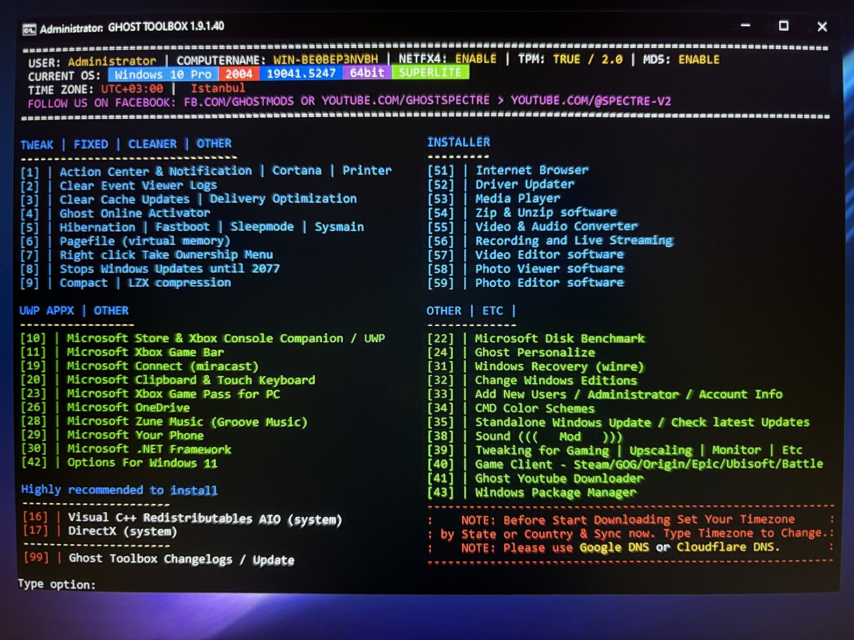The image size is (854, 640).
Task: Select 'Microsoft Clipboard & Touch Keyboard' line
Action: click(x=191, y=380)
